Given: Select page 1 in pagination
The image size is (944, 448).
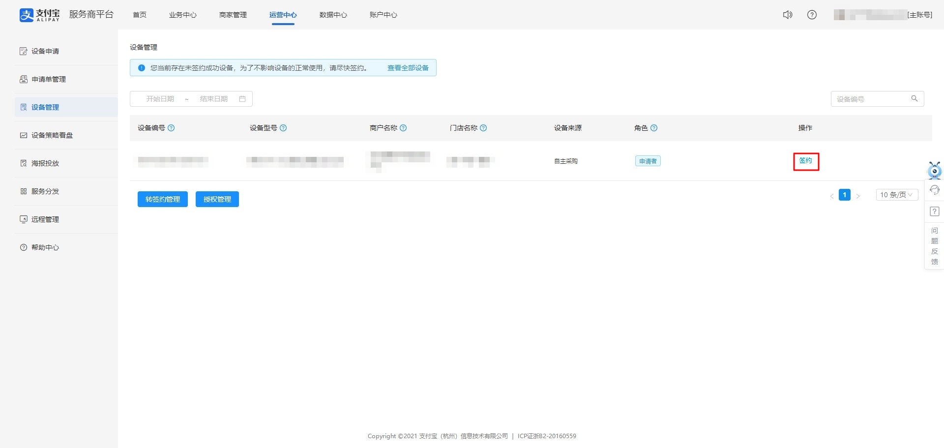Looking at the screenshot, I should (x=845, y=195).
